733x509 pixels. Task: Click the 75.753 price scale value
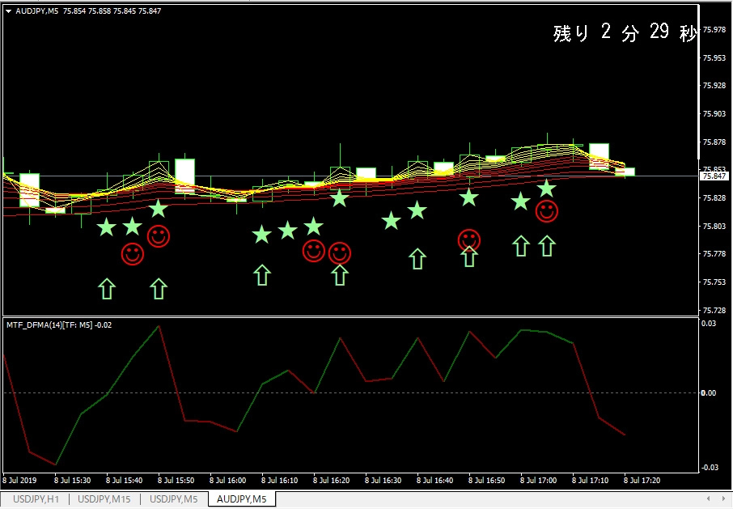(714, 282)
